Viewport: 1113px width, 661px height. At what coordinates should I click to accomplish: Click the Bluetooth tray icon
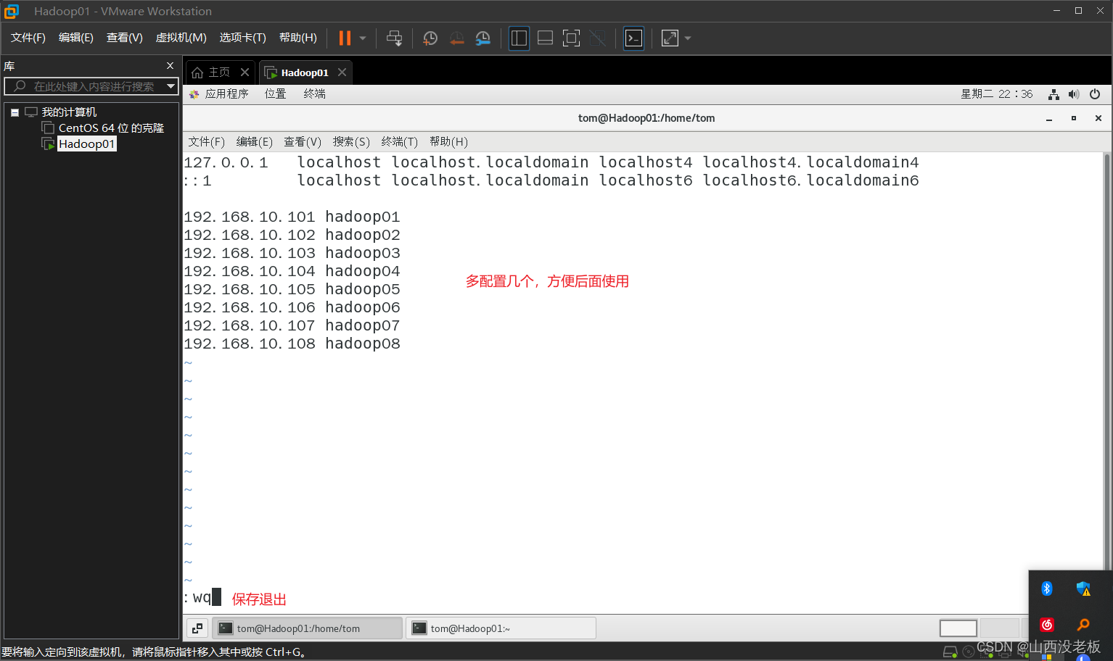point(1046,589)
